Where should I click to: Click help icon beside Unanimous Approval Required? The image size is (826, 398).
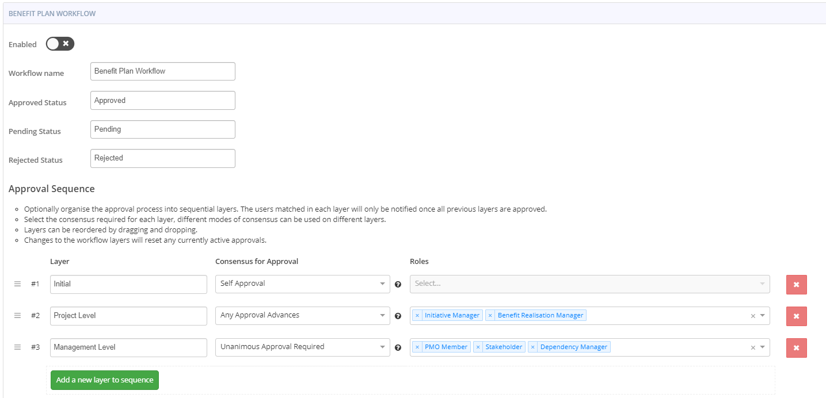pos(398,347)
